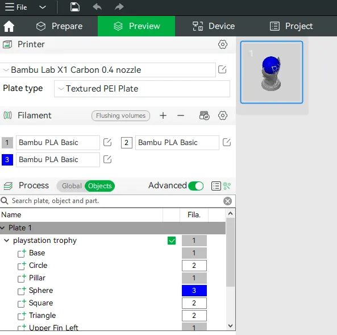Add a filament with the plus button

tap(163, 115)
